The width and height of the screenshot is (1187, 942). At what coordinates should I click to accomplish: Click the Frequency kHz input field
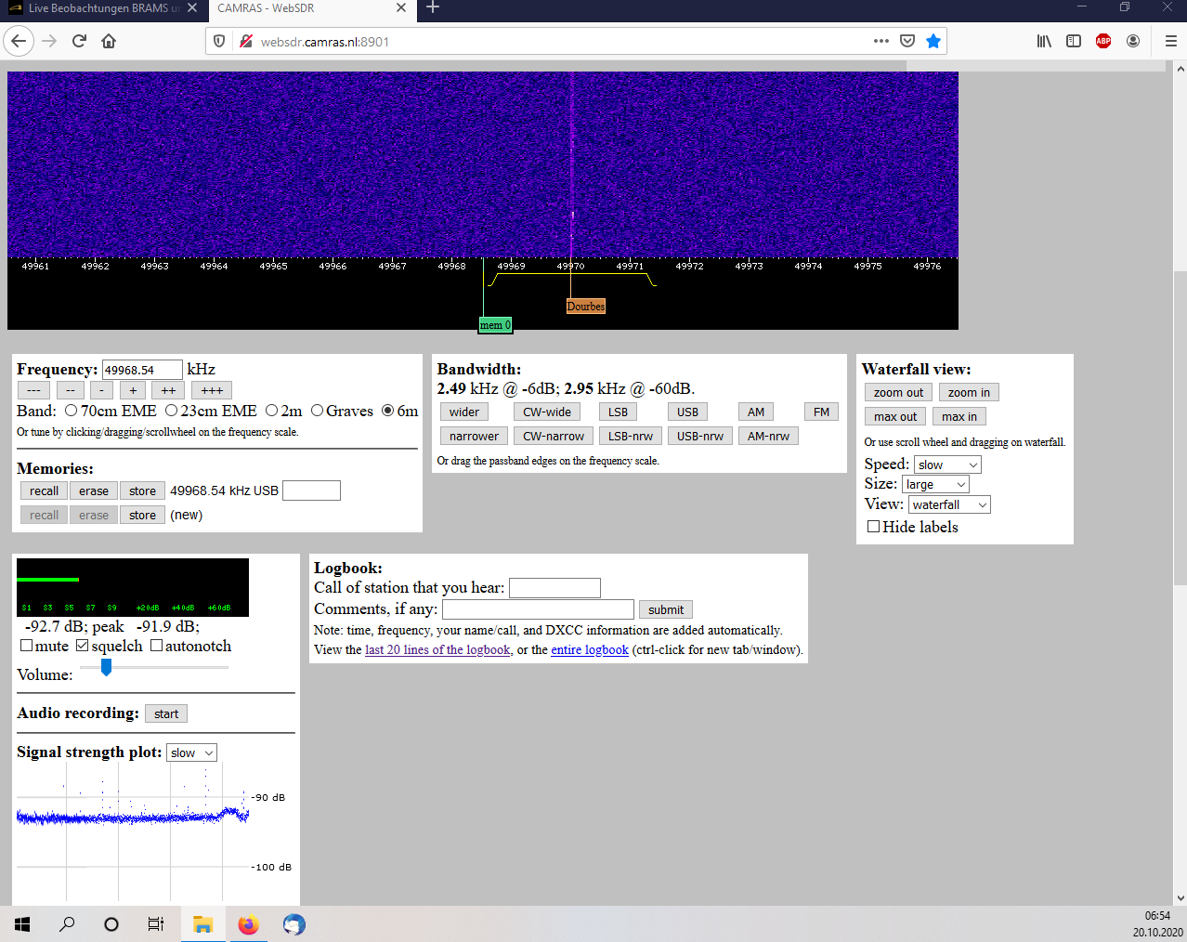(x=142, y=370)
